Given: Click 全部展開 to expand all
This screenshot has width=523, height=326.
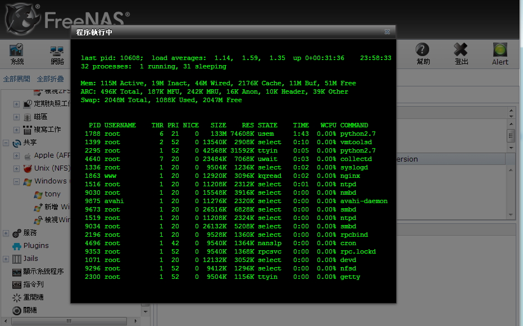Looking at the screenshot, I should coord(17,79).
